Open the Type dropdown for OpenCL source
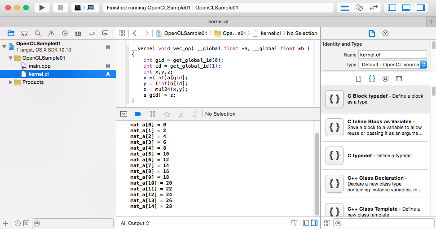Image resolution: width=436 pixels, height=229 pixels. click(x=392, y=65)
